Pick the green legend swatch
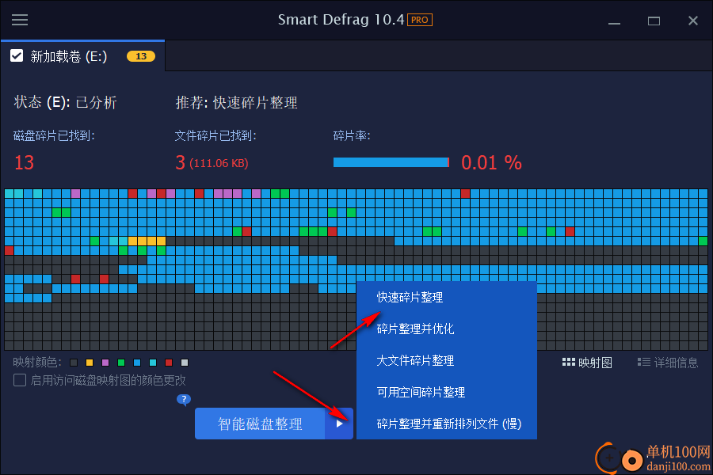713x475 pixels. click(x=121, y=363)
